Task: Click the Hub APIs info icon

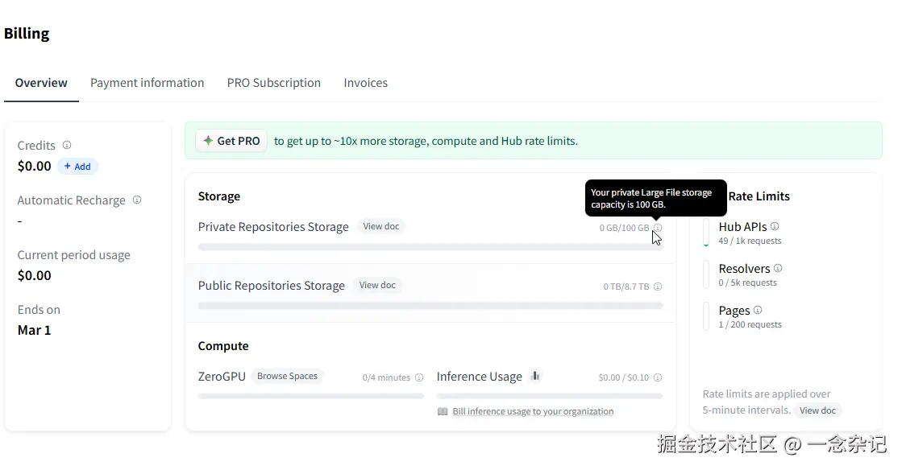Action: click(x=775, y=226)
